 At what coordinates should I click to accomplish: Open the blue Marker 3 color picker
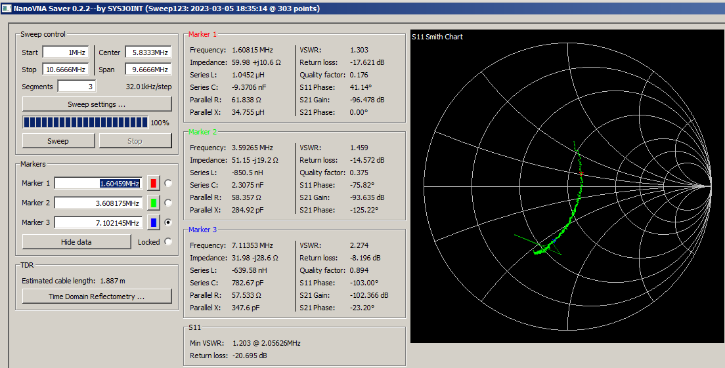coord(154,222)
